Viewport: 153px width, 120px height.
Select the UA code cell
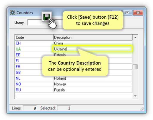34,49
